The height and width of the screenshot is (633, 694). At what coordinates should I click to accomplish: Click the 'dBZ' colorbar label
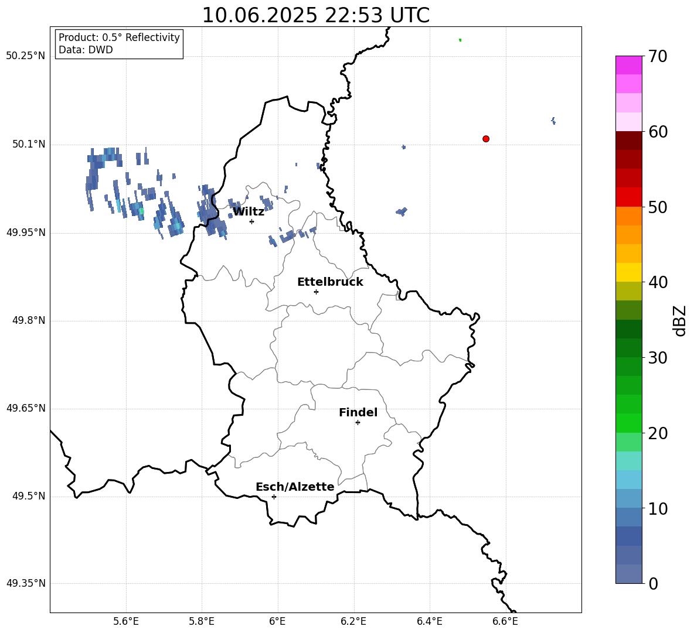coord(679,320)
